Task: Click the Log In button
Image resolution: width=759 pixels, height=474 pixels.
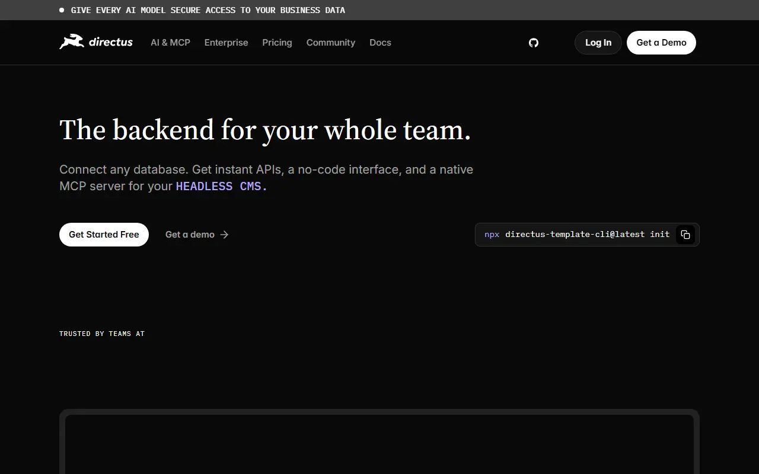Action: pyautogui.click(x=598, y=43)
